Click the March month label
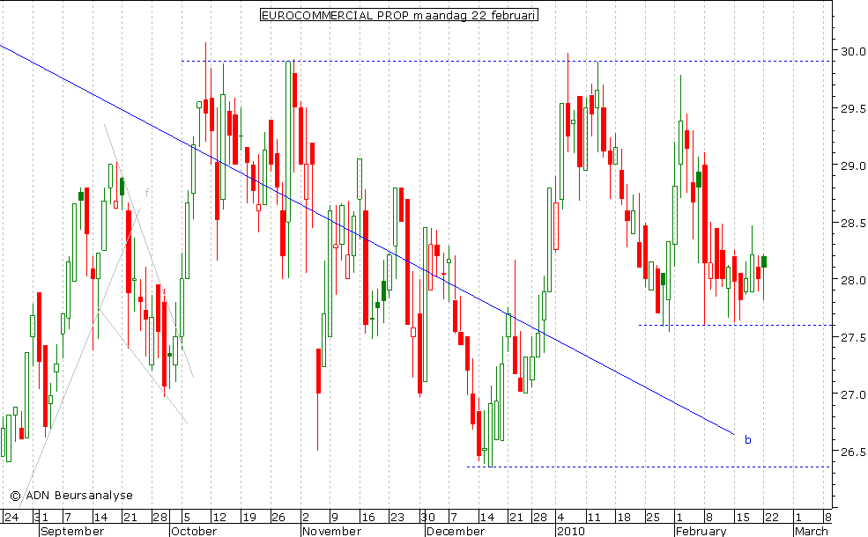Viewport: 868px width, 537px height. point(812,531)
